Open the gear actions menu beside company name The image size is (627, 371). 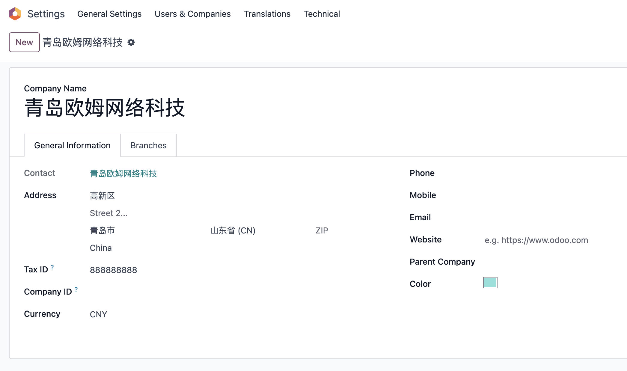click(131, 43)
